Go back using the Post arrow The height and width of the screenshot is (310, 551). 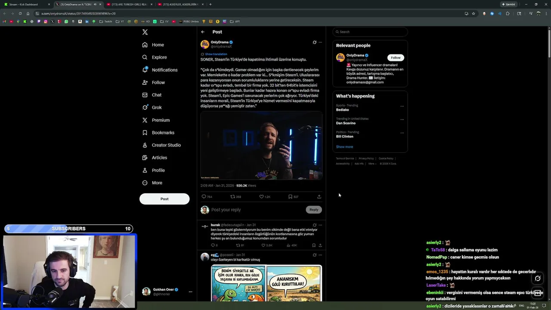point(203,32)
